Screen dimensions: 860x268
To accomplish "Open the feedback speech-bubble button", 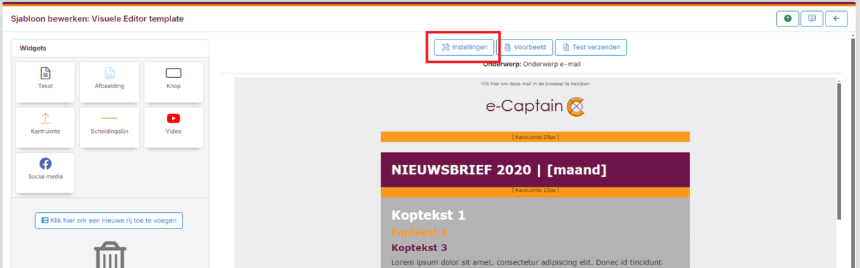I will tap(811, 18).
